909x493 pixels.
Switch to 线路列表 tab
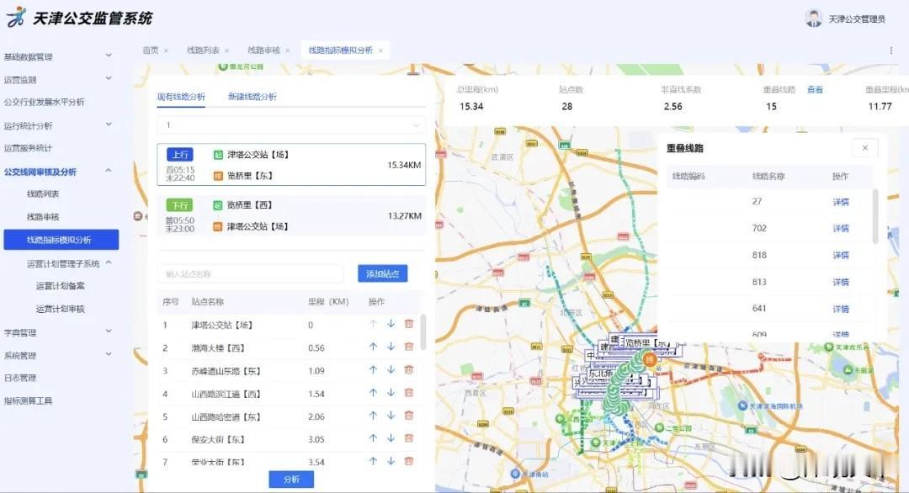[203, 50]
